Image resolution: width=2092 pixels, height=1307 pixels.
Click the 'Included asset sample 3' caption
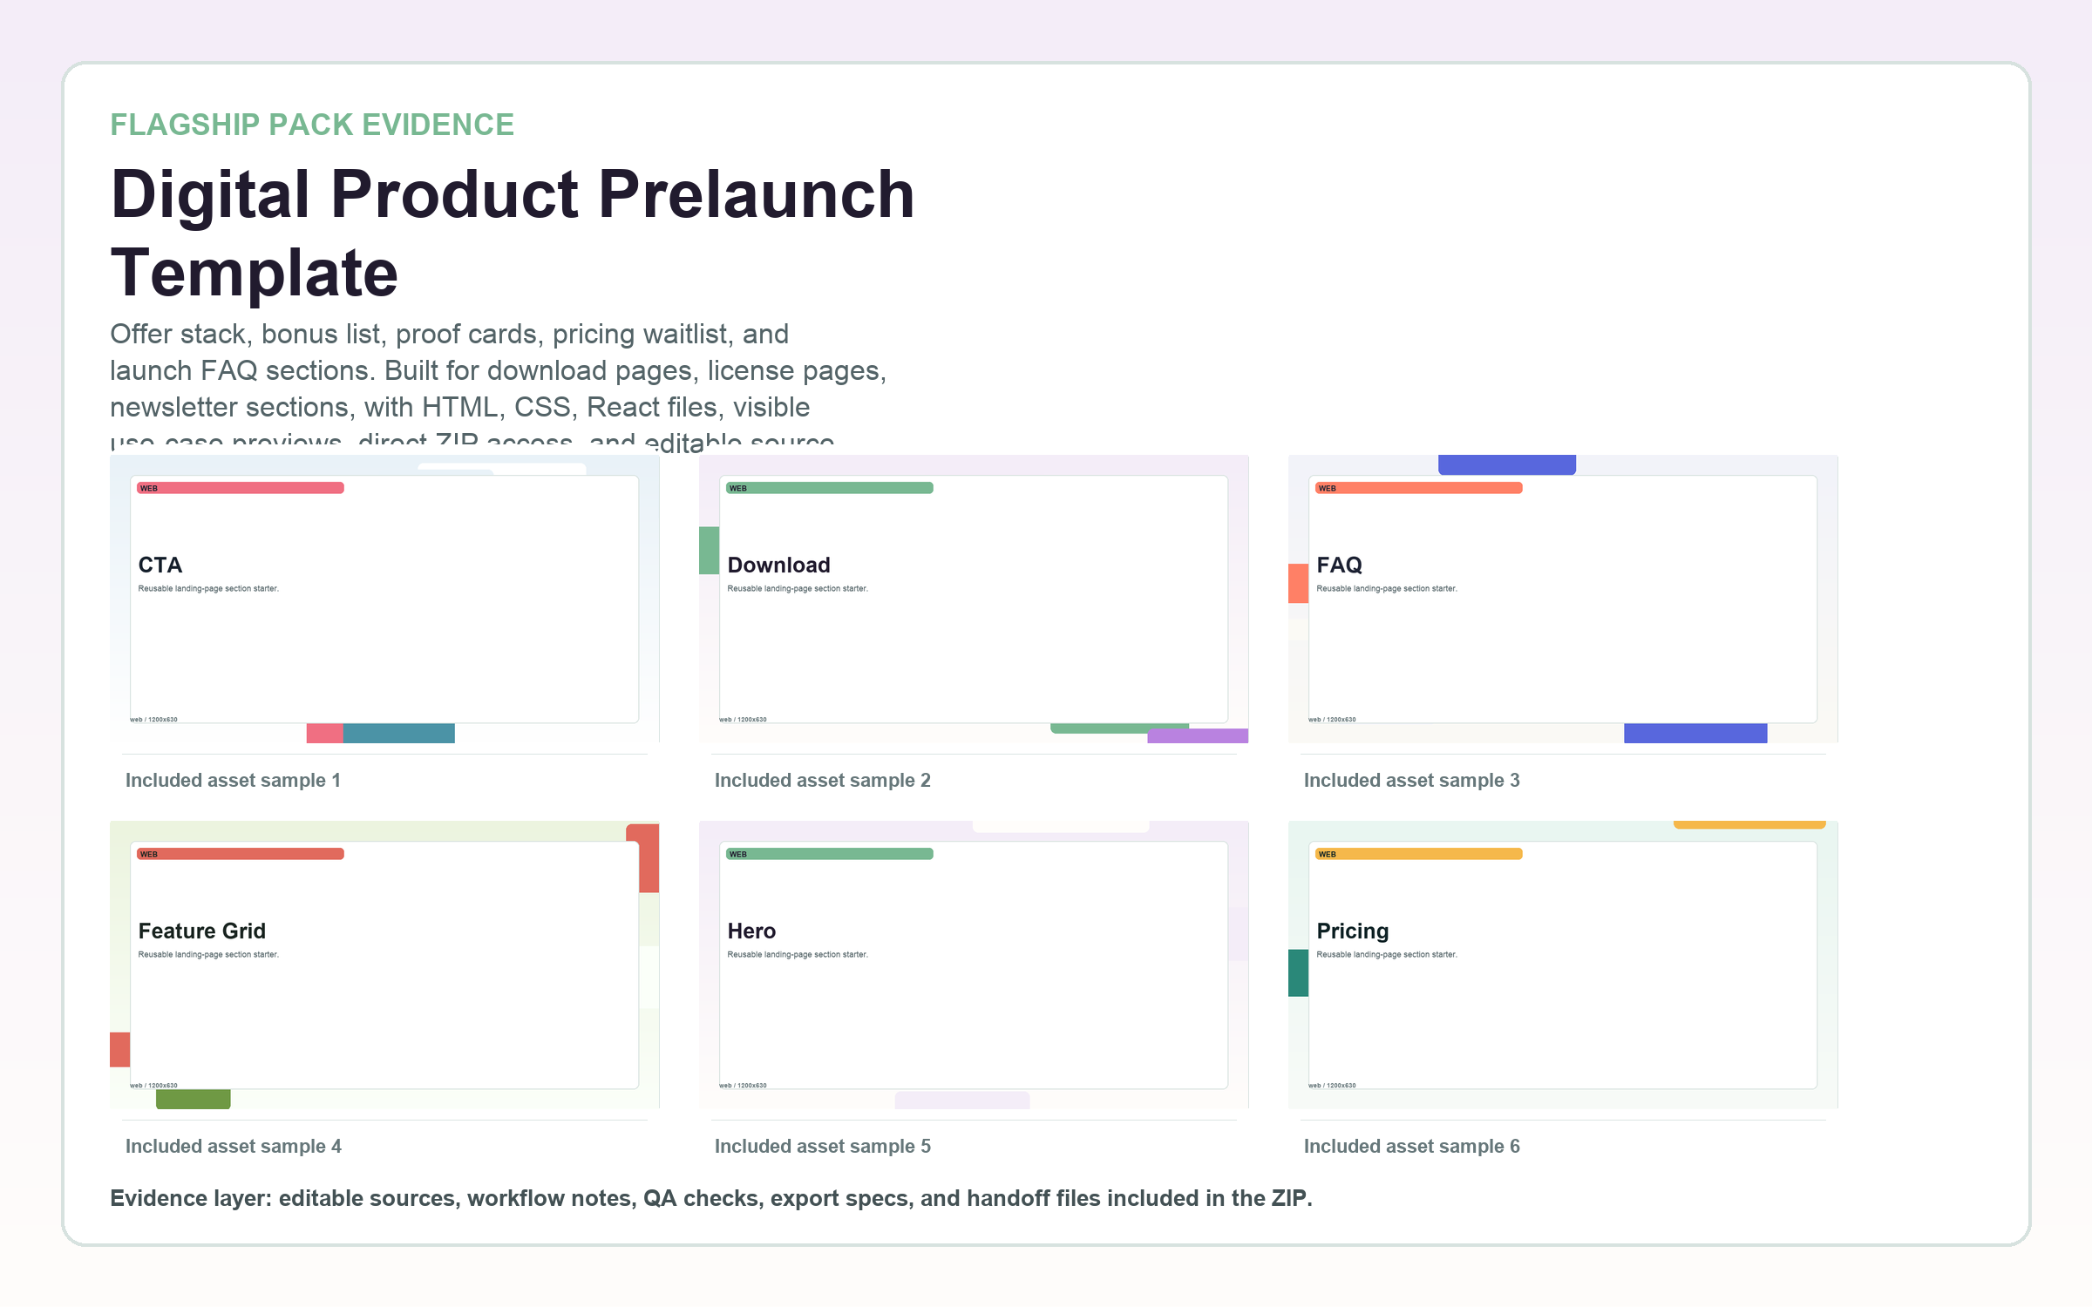coord(1412,781)
